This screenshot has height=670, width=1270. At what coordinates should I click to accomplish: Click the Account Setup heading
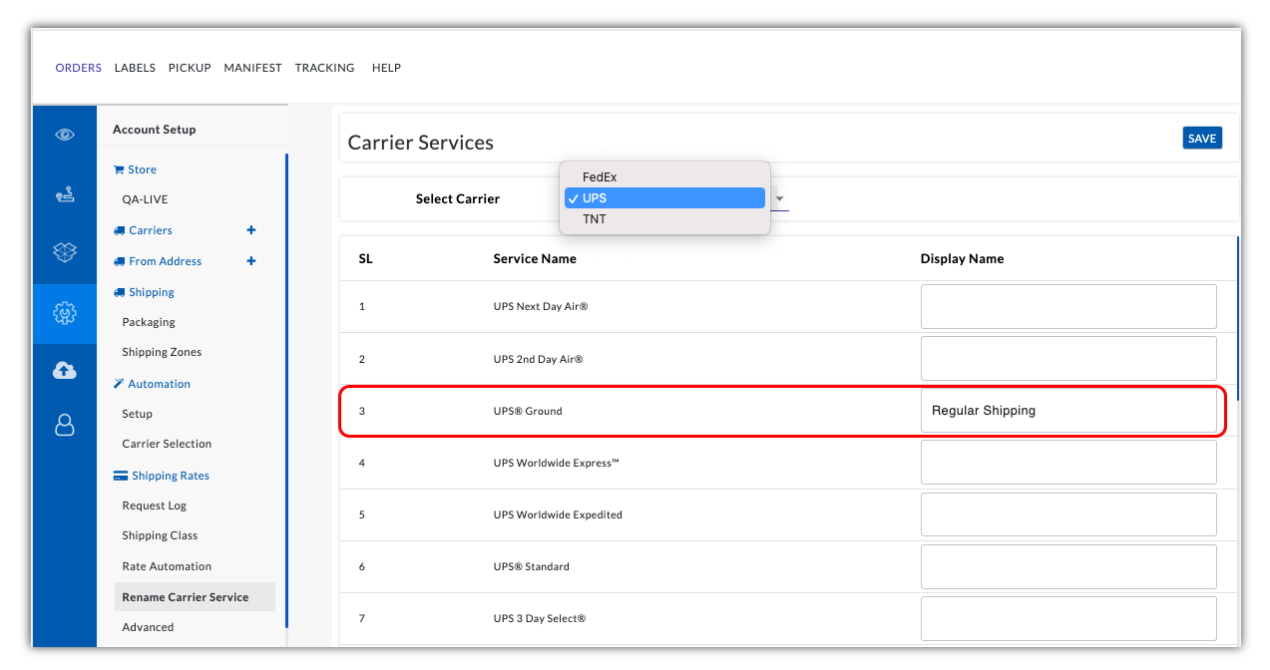tap(154, 130)
